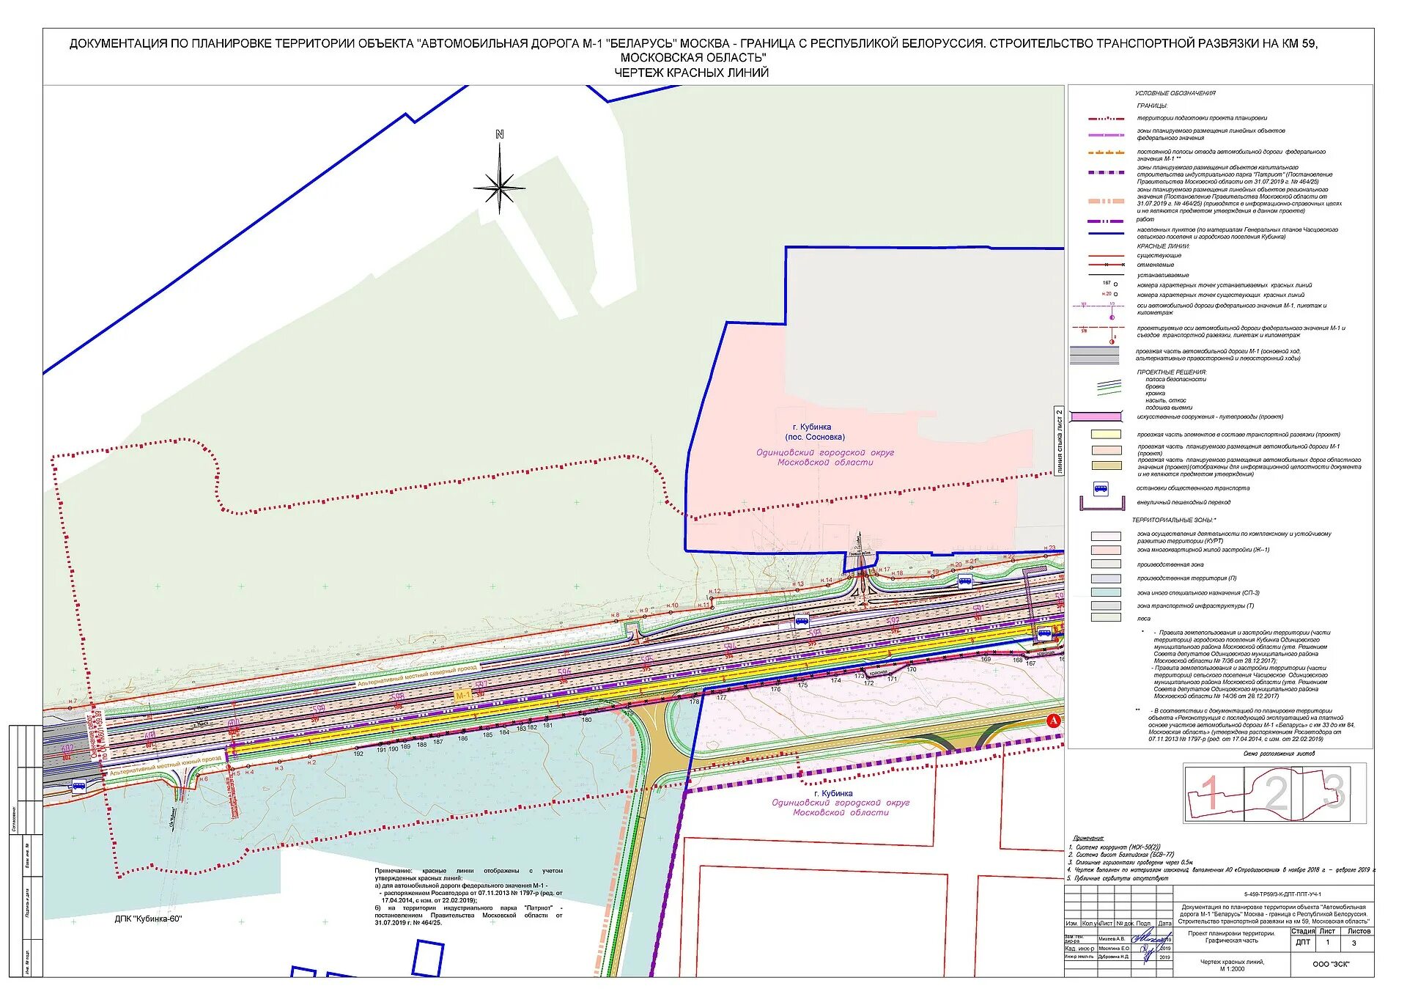Screen dimensions: 1407x994
Task: Click point number 192 on the red line
Action: tap(358, 754)
